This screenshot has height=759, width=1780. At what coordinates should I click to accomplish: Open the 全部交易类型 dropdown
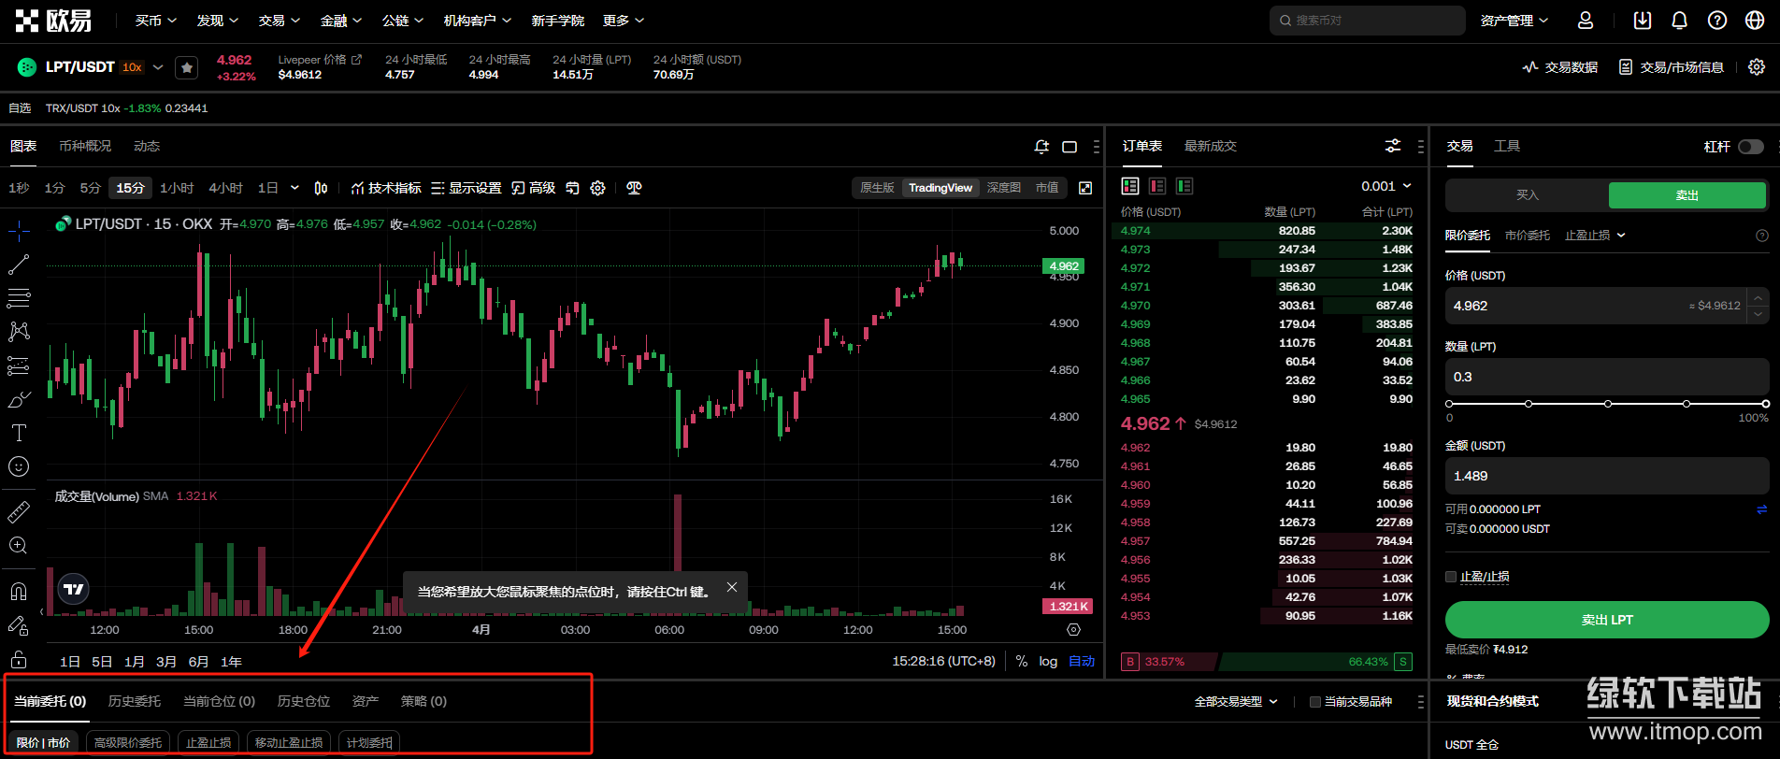tap(1236, 702)
